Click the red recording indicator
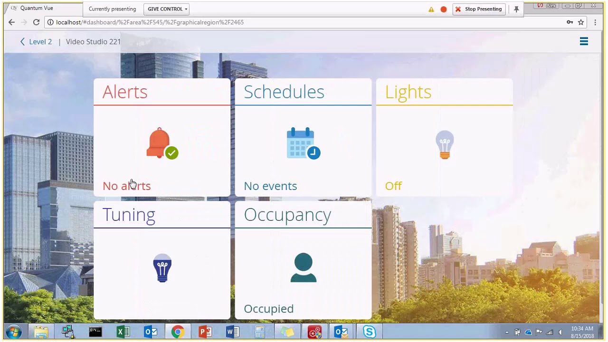Viewport: 608px width, 342px height. [x=444, y=9]
